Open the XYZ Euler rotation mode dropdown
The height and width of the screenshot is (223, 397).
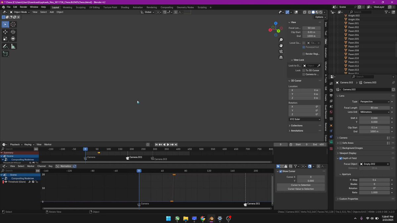click(304, 119)
